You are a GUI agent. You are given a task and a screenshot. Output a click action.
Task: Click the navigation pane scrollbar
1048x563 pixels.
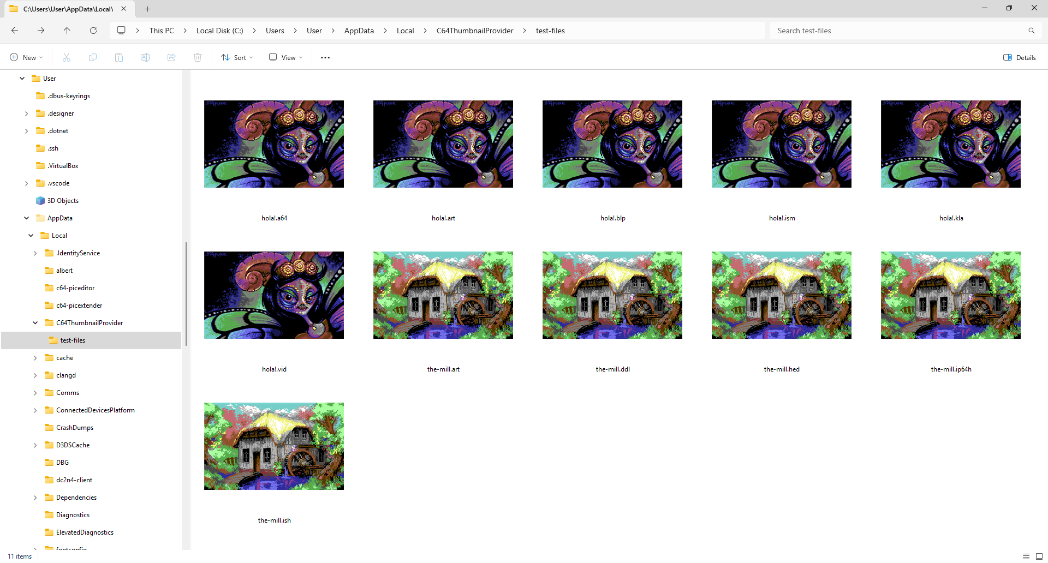coord(186,294)
